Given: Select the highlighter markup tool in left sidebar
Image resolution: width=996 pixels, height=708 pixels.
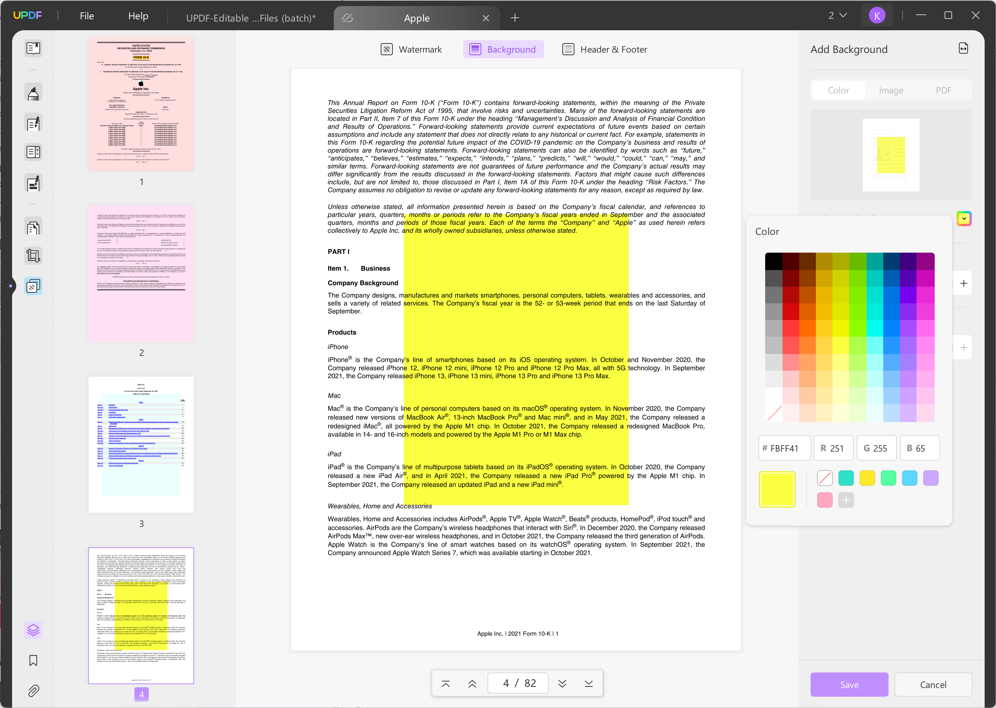Looking at the screenshot, I should (33, 92).
